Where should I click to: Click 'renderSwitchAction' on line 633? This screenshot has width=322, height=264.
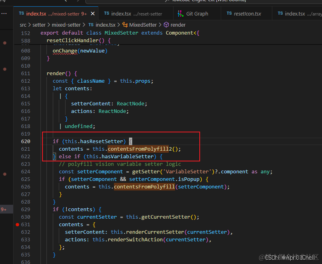tap(135, 239)
